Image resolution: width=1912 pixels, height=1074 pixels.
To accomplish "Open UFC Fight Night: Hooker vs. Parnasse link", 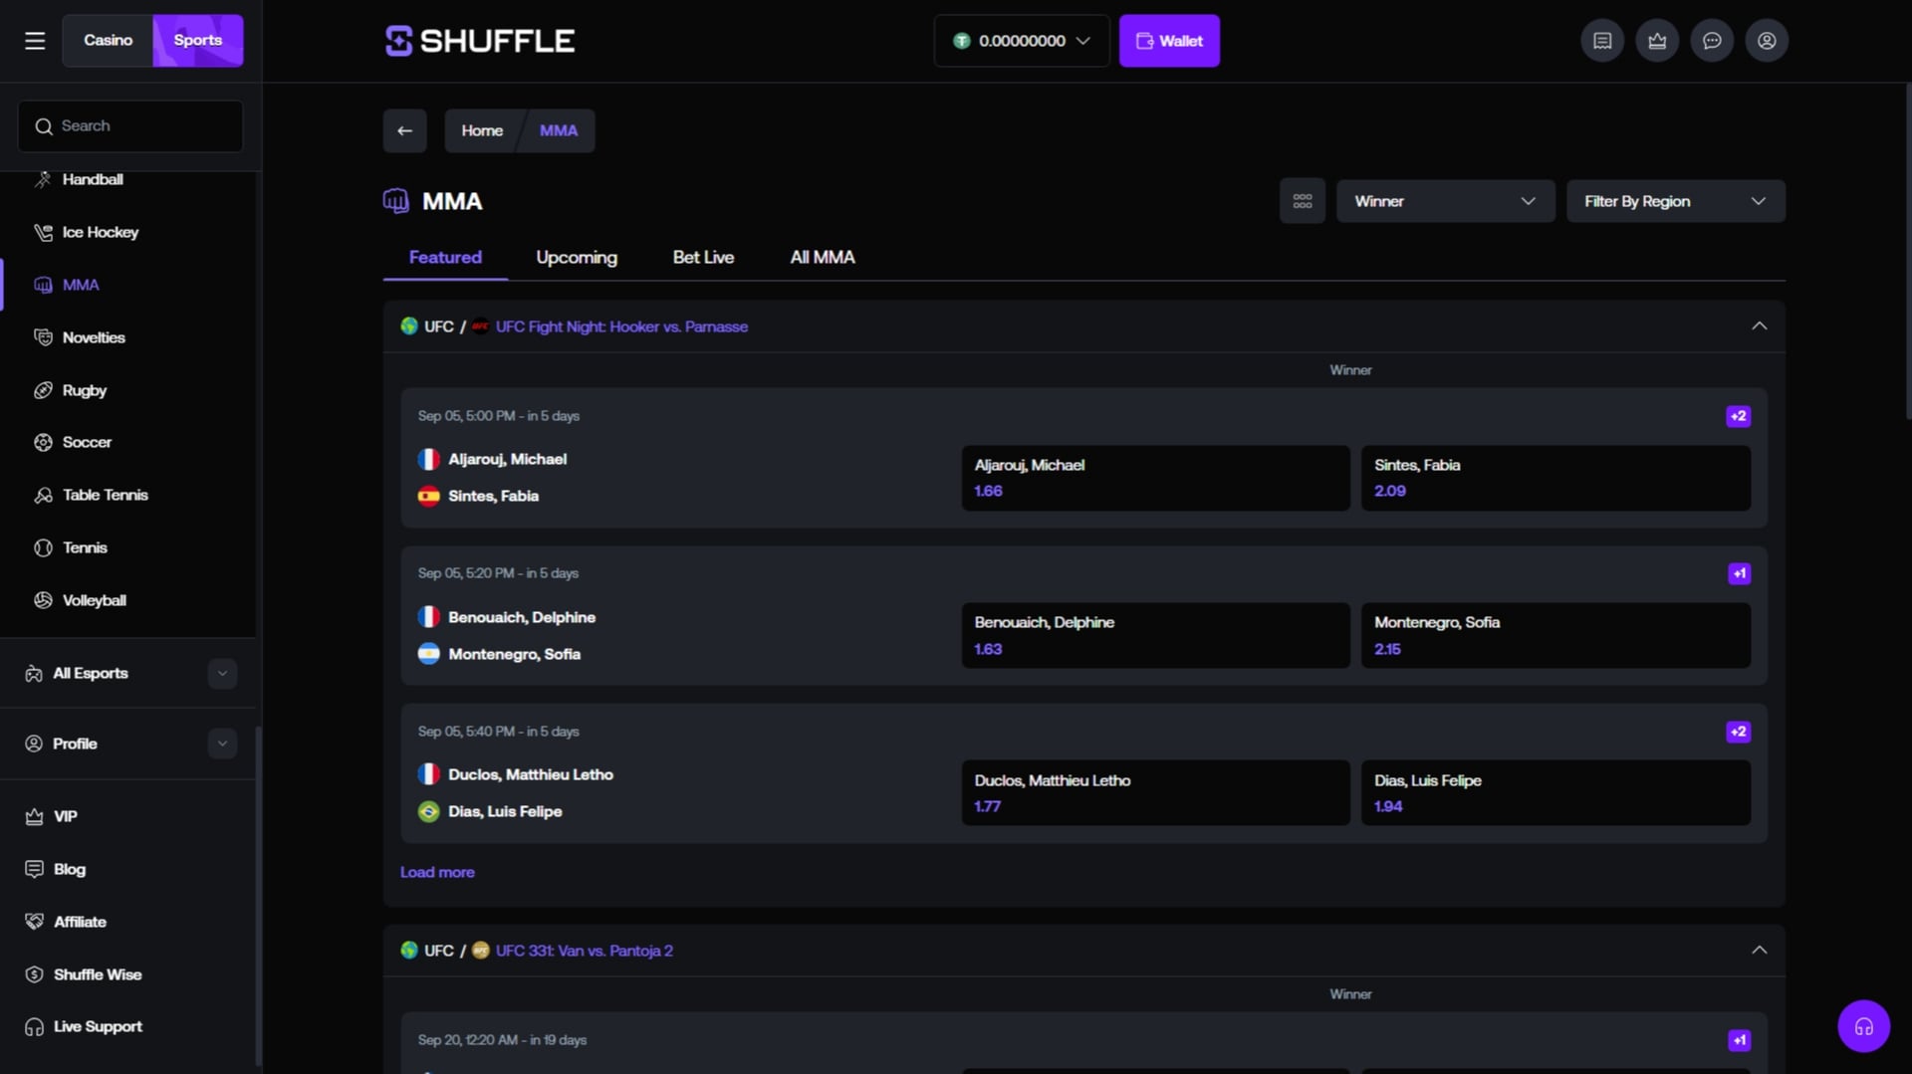I will pos(621,326).
